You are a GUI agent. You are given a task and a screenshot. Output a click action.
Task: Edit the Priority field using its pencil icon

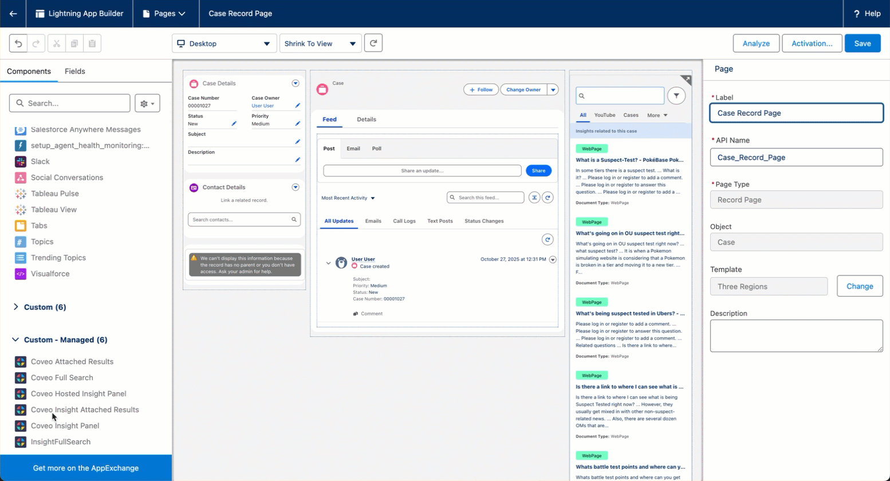(297, 124)
